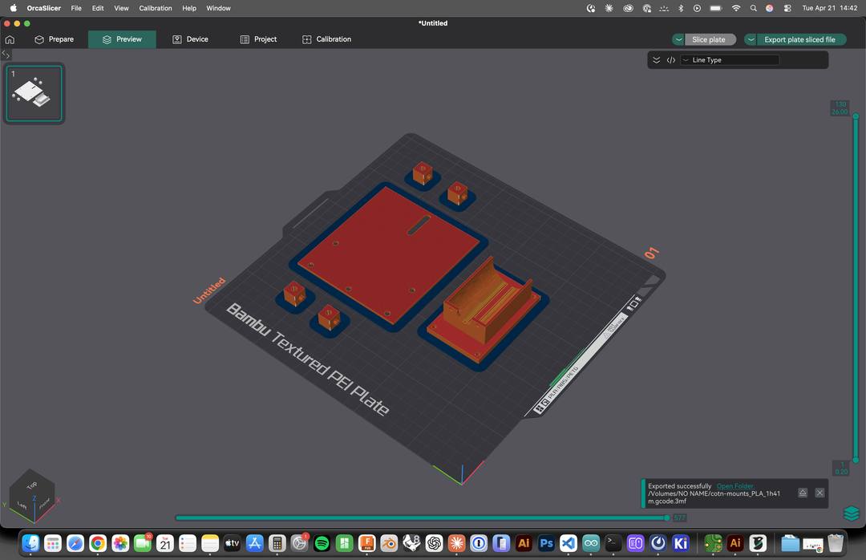This screenshot has width=866, height=560.
Task: Select the Preview tab
Action: [122, 39]
